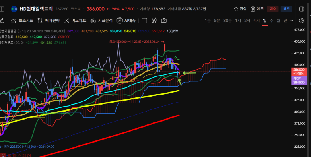The width and height of the screenshot is (311, 157).
Task: Click cyan MA value 384,850
Action: point(116,31)
